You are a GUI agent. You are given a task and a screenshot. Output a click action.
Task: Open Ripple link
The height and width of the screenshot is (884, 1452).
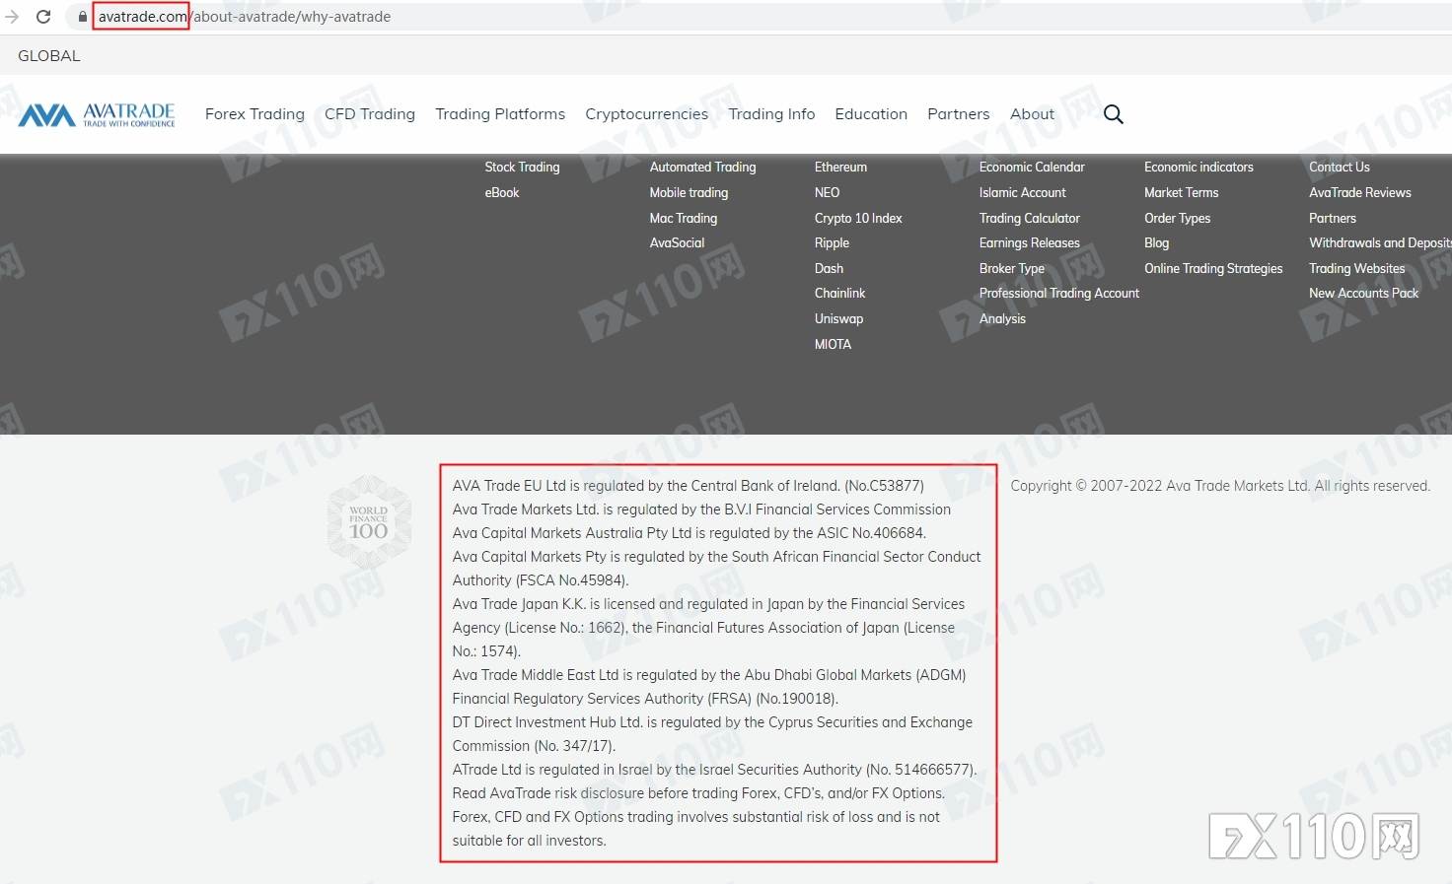(x=832, y=243)
